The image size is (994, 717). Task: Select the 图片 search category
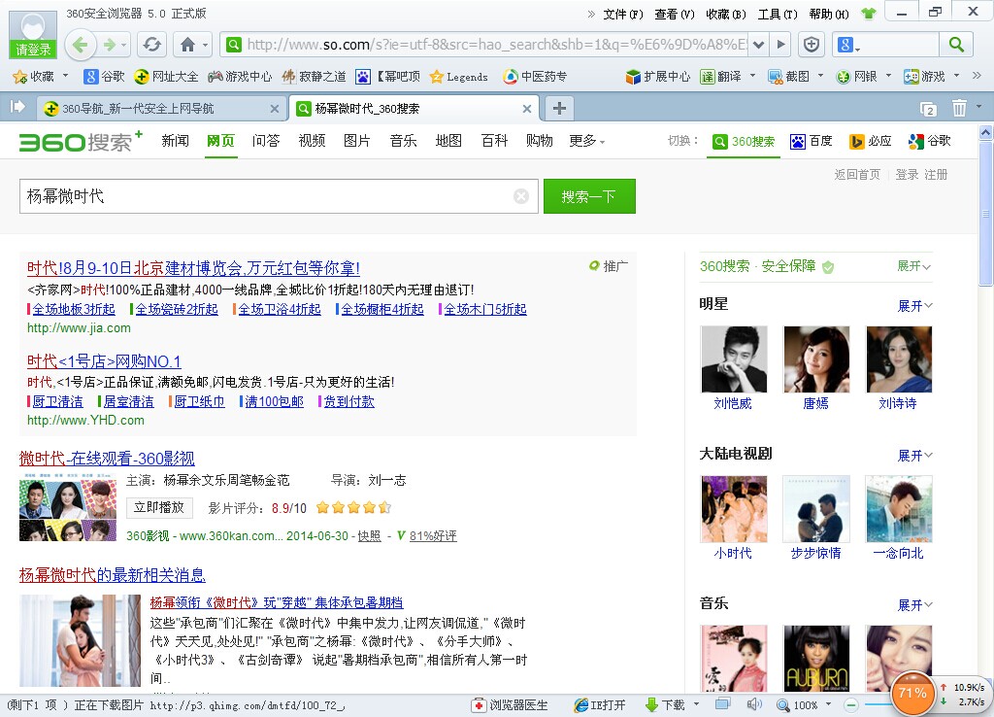[357, 140]
